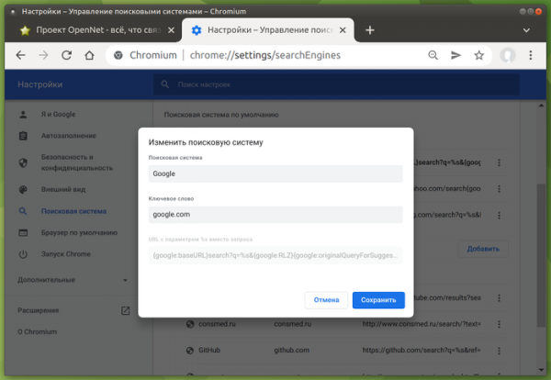The image size is (551, 380).
Task: Go back using the browser back arrow
Action: [18, 55]
